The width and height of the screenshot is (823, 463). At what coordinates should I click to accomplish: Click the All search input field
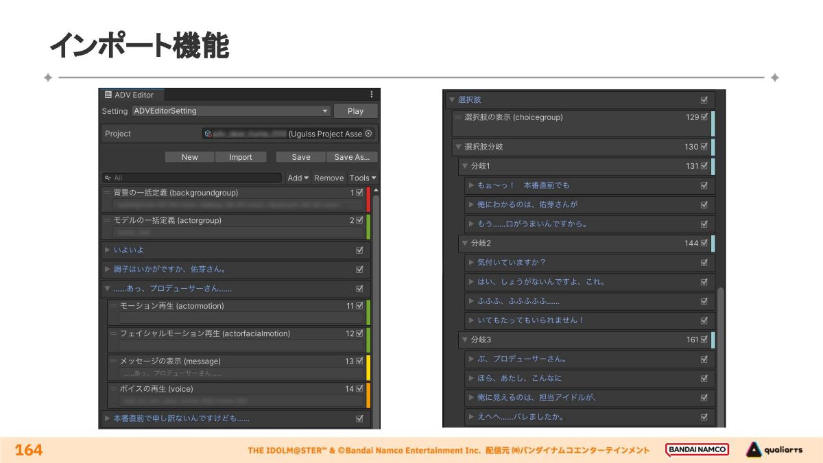pyautogui.click(x=195, y=178)
